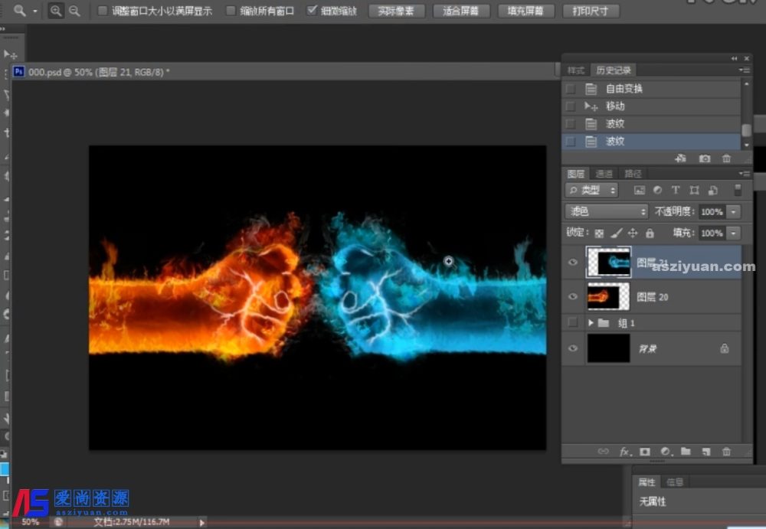Click History panel scrollbar up arrow

[746, 84]
